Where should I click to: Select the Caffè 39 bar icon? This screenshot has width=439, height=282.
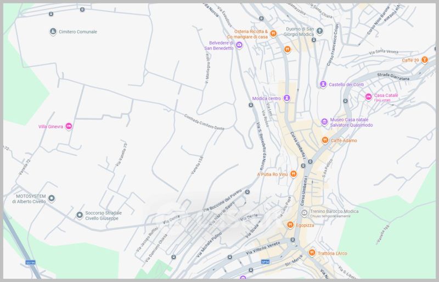click(x=424, y=60)
